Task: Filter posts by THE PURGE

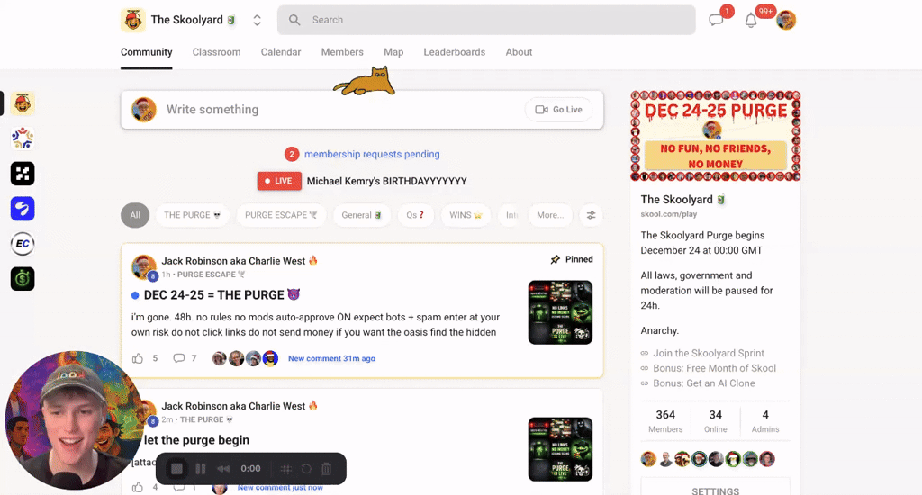Action: tap(193, 215)
